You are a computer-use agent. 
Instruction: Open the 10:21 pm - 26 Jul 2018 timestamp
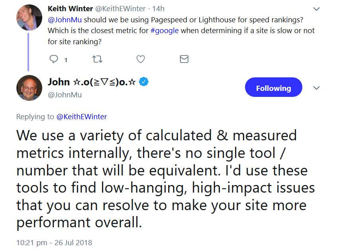(x=54, y=242)
